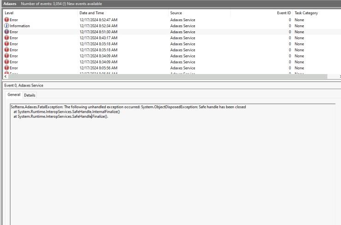
Task: Click Adaxes Service source for 8:52:34 AM event
Action: (x=182, y=26)
